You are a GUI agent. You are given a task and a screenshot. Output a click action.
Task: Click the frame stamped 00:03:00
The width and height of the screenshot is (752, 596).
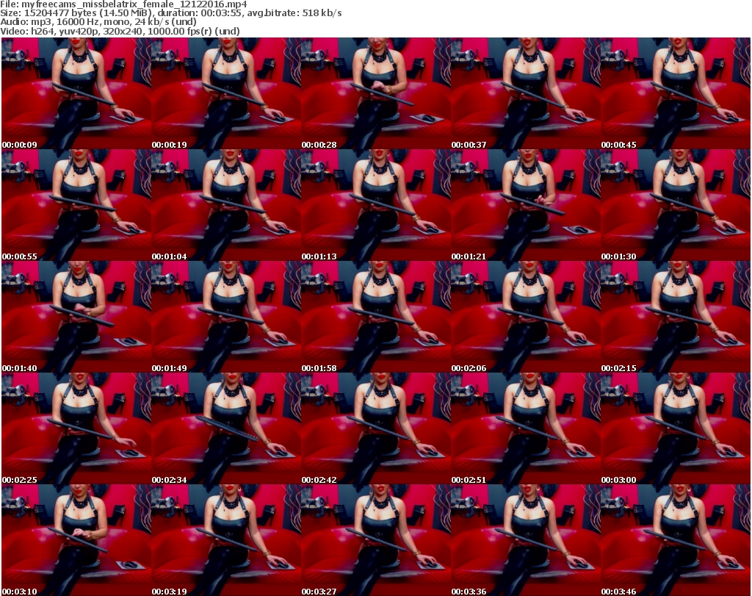click(676, 428)
